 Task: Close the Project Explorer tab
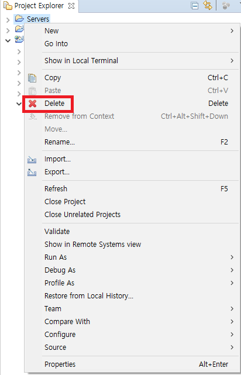(71, 6)
